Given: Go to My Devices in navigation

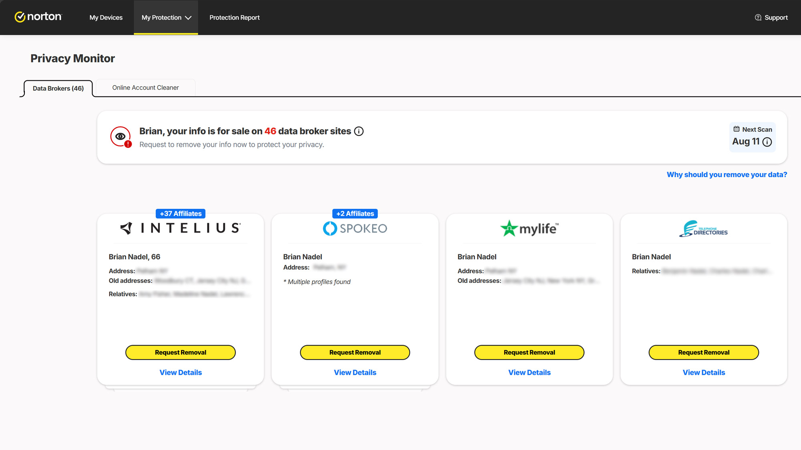Looking at the screenshot, I should (x=106, y=18).
